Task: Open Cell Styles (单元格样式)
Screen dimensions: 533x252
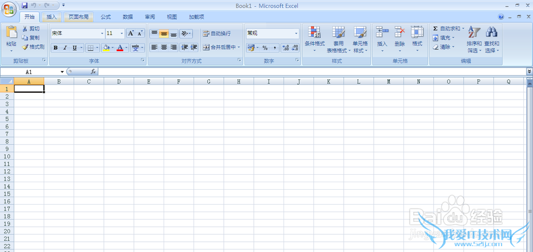Action: tap(360, 39)
